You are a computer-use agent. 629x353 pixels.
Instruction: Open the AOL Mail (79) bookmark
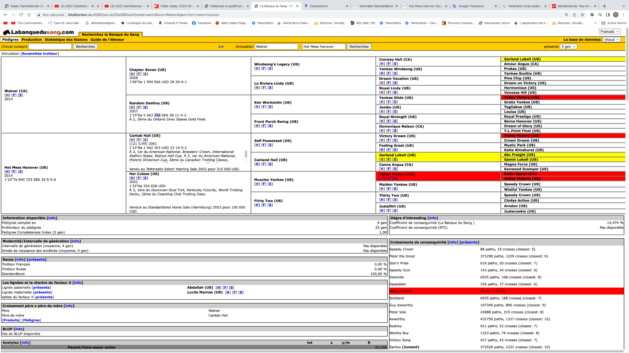coord(363,23)
